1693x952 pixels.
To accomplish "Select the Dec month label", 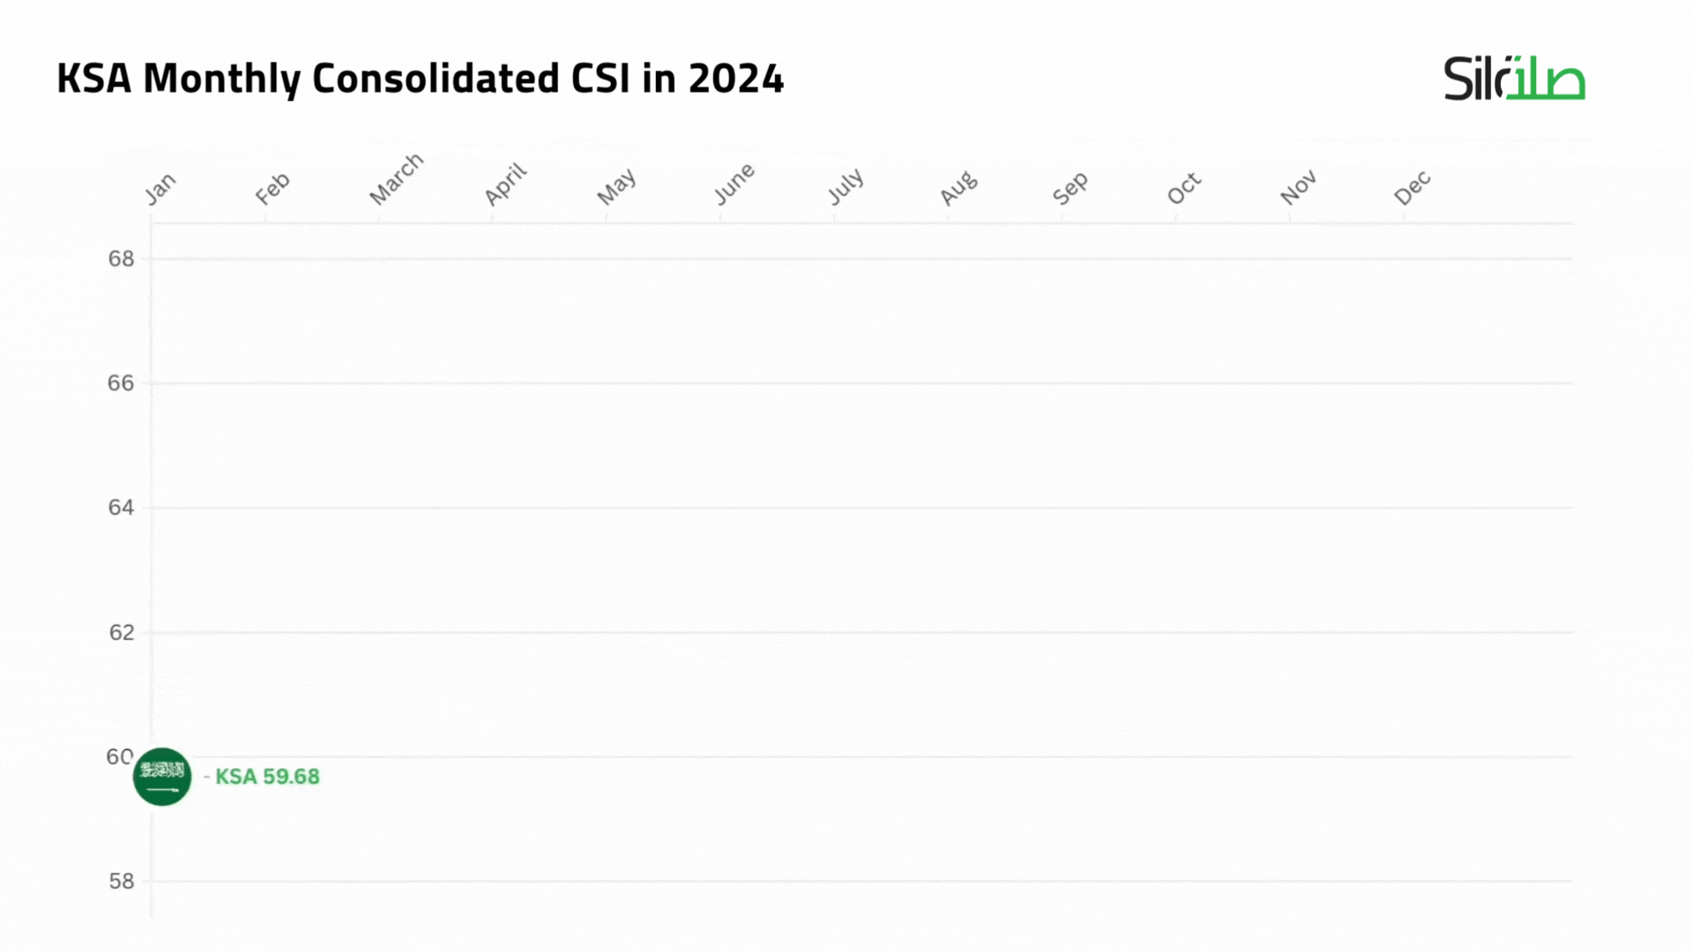I will coord(1412,188).
